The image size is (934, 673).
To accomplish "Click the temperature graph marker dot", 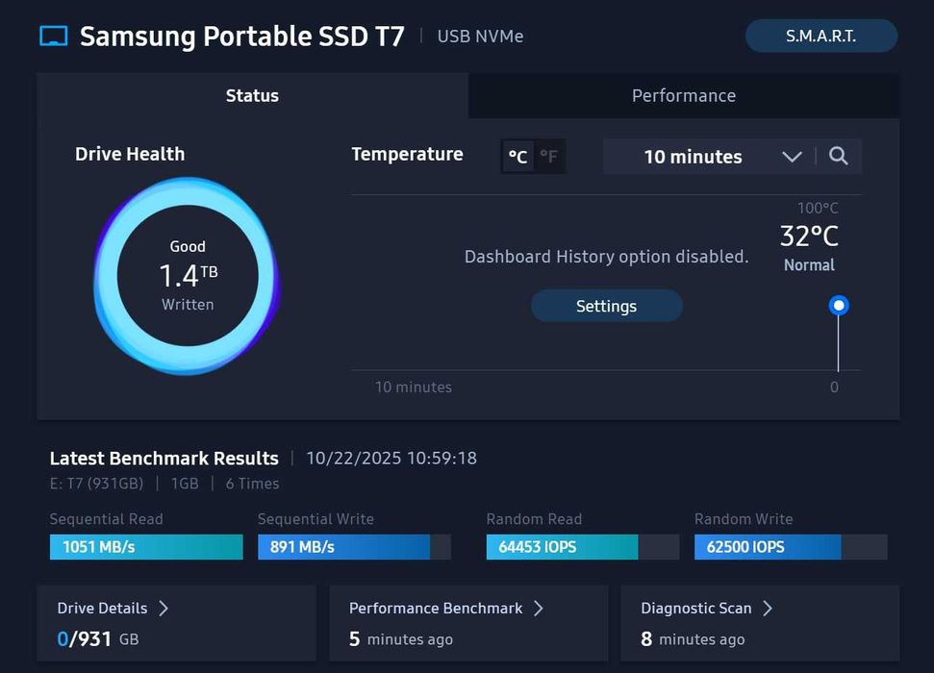I will [838, 306].
